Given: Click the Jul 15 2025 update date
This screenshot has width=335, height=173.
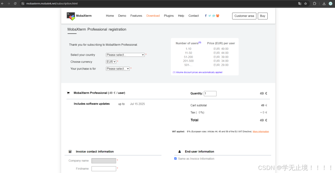Looking at the screenshot, I should coord(137,104).
